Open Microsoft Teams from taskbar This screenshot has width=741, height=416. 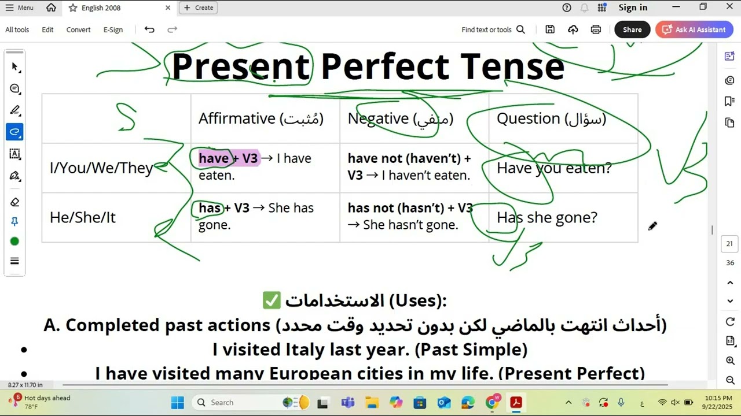coord(347,403)
